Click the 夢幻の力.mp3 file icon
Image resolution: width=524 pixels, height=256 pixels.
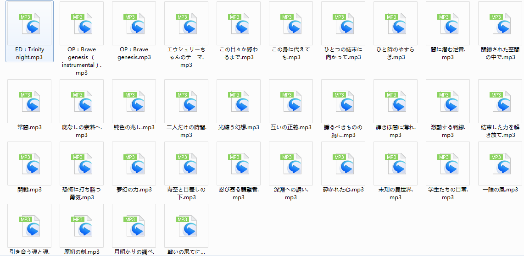click(134, 163)
